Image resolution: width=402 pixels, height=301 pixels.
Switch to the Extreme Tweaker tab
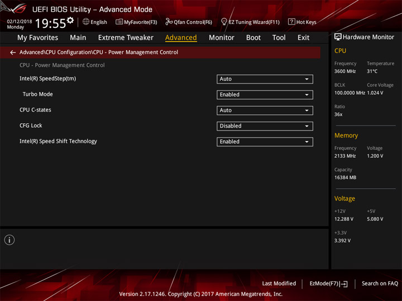[126, 38]
